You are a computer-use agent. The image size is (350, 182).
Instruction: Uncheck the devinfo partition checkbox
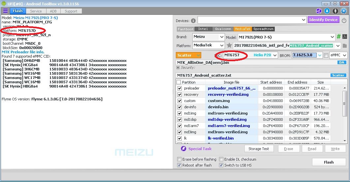tap(179, 107)
